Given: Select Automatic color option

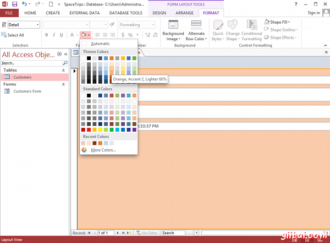Looking at the screenshot, I should tap(100, 44).
